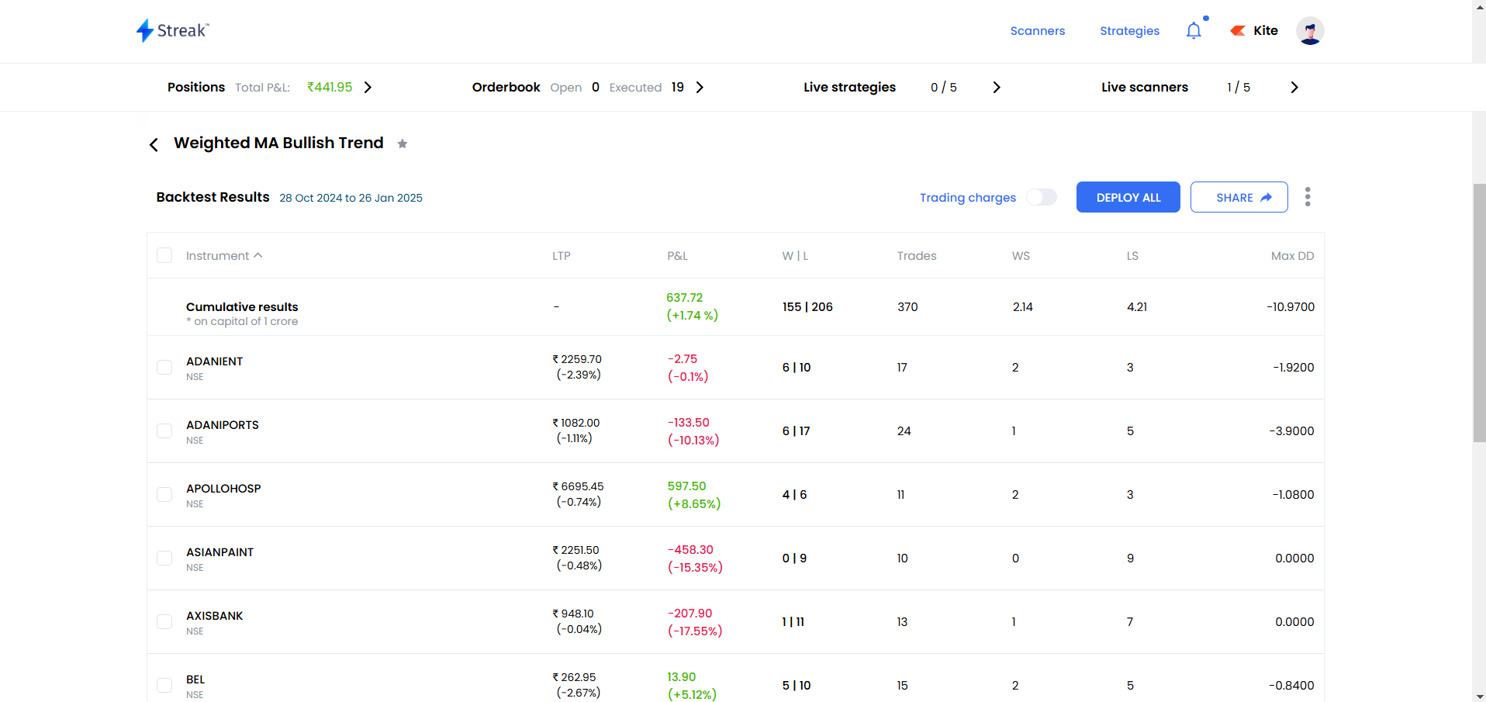Go back using the left chevron
Image resolution: width=1486 pixels, height=702 pixels.
pos(154,145)
